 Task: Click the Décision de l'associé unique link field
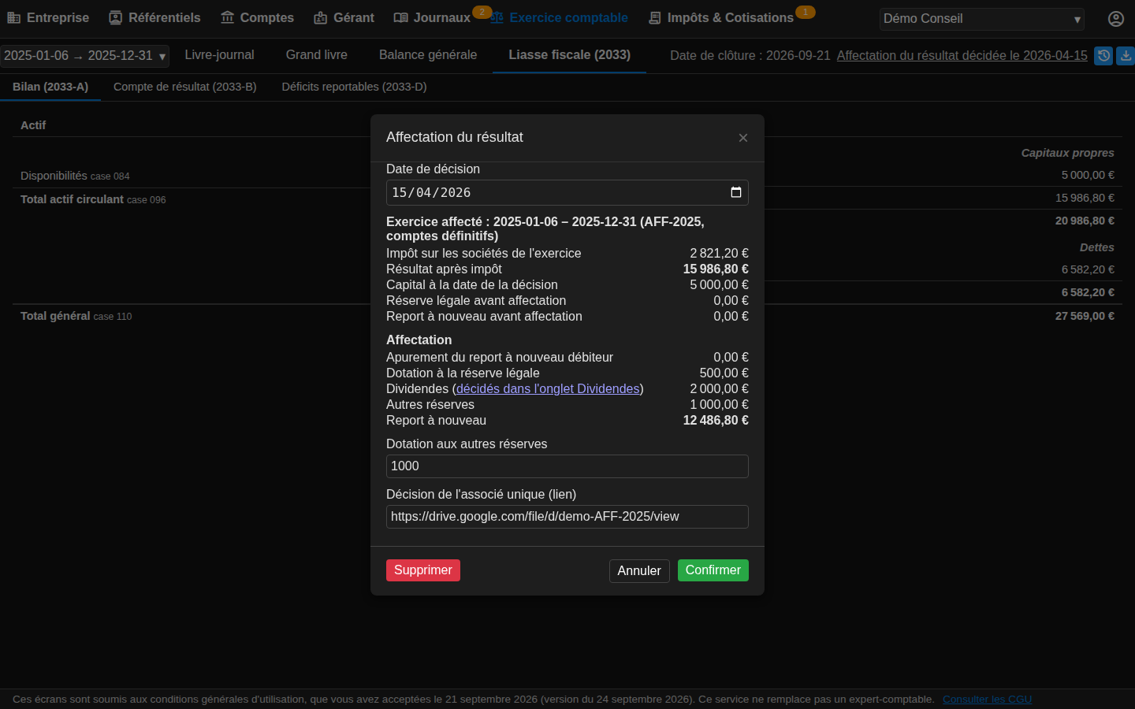(567, 517)
